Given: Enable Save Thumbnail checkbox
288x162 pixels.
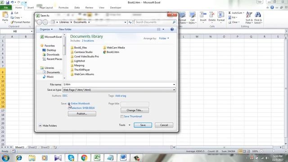Looking at the screenshot, I should [122, 117].
